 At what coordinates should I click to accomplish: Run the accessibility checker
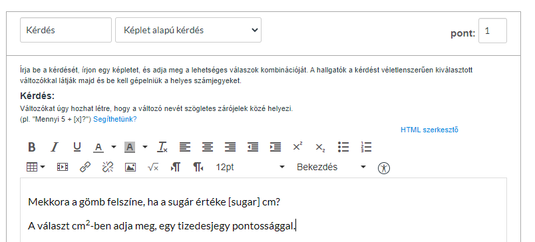click(384, 168)
